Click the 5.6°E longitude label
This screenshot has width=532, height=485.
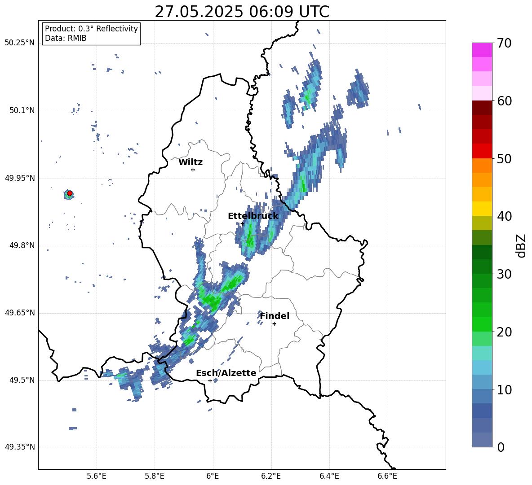pyautogui.click(x=97, y=476)
